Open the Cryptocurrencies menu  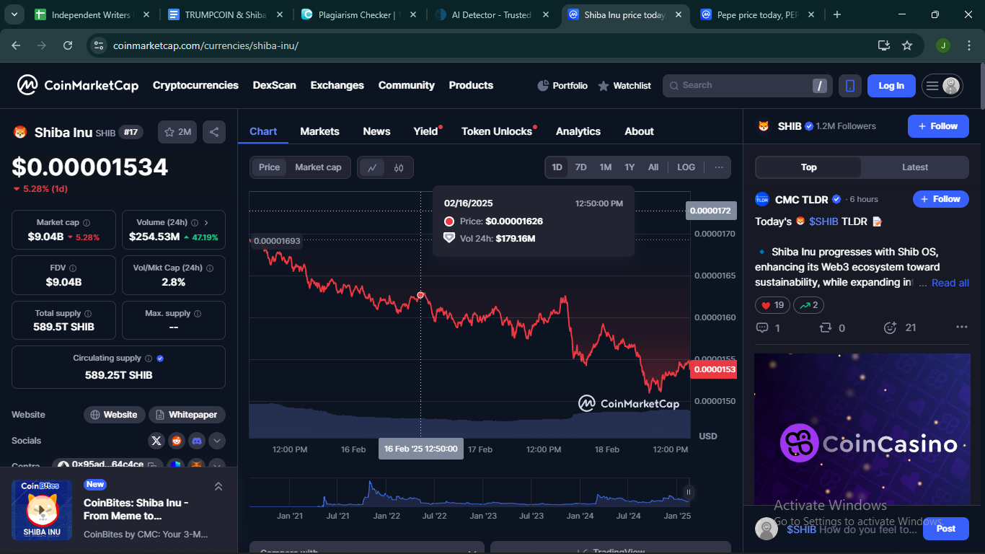195,85
